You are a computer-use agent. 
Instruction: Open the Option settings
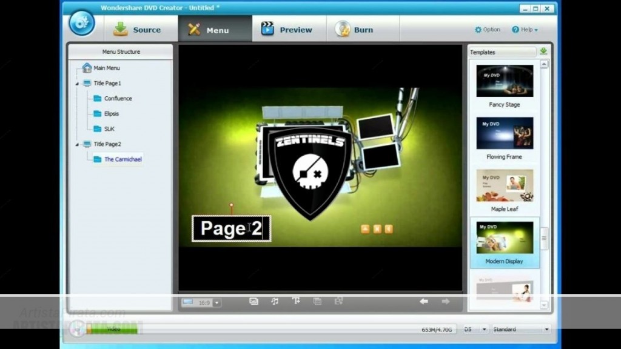[488, 30]
